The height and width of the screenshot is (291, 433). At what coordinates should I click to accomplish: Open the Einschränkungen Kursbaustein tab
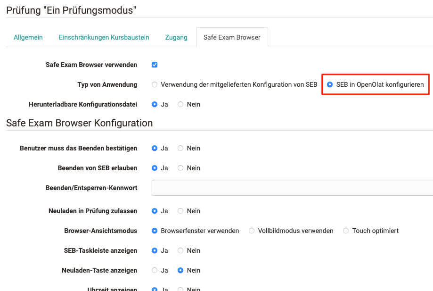click(x=104, y=37)
